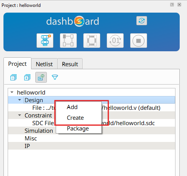Screen dimensions: 187x176
Task: Click the bitstream generation 01 icon
Action: click(x=115, y=41)
